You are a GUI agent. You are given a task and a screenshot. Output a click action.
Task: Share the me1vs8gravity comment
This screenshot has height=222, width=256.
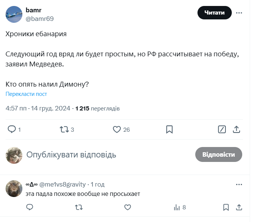(238, 207)
